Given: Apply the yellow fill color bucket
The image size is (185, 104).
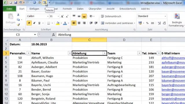Looking at the screenshot, I should click(x=58, y=23).
